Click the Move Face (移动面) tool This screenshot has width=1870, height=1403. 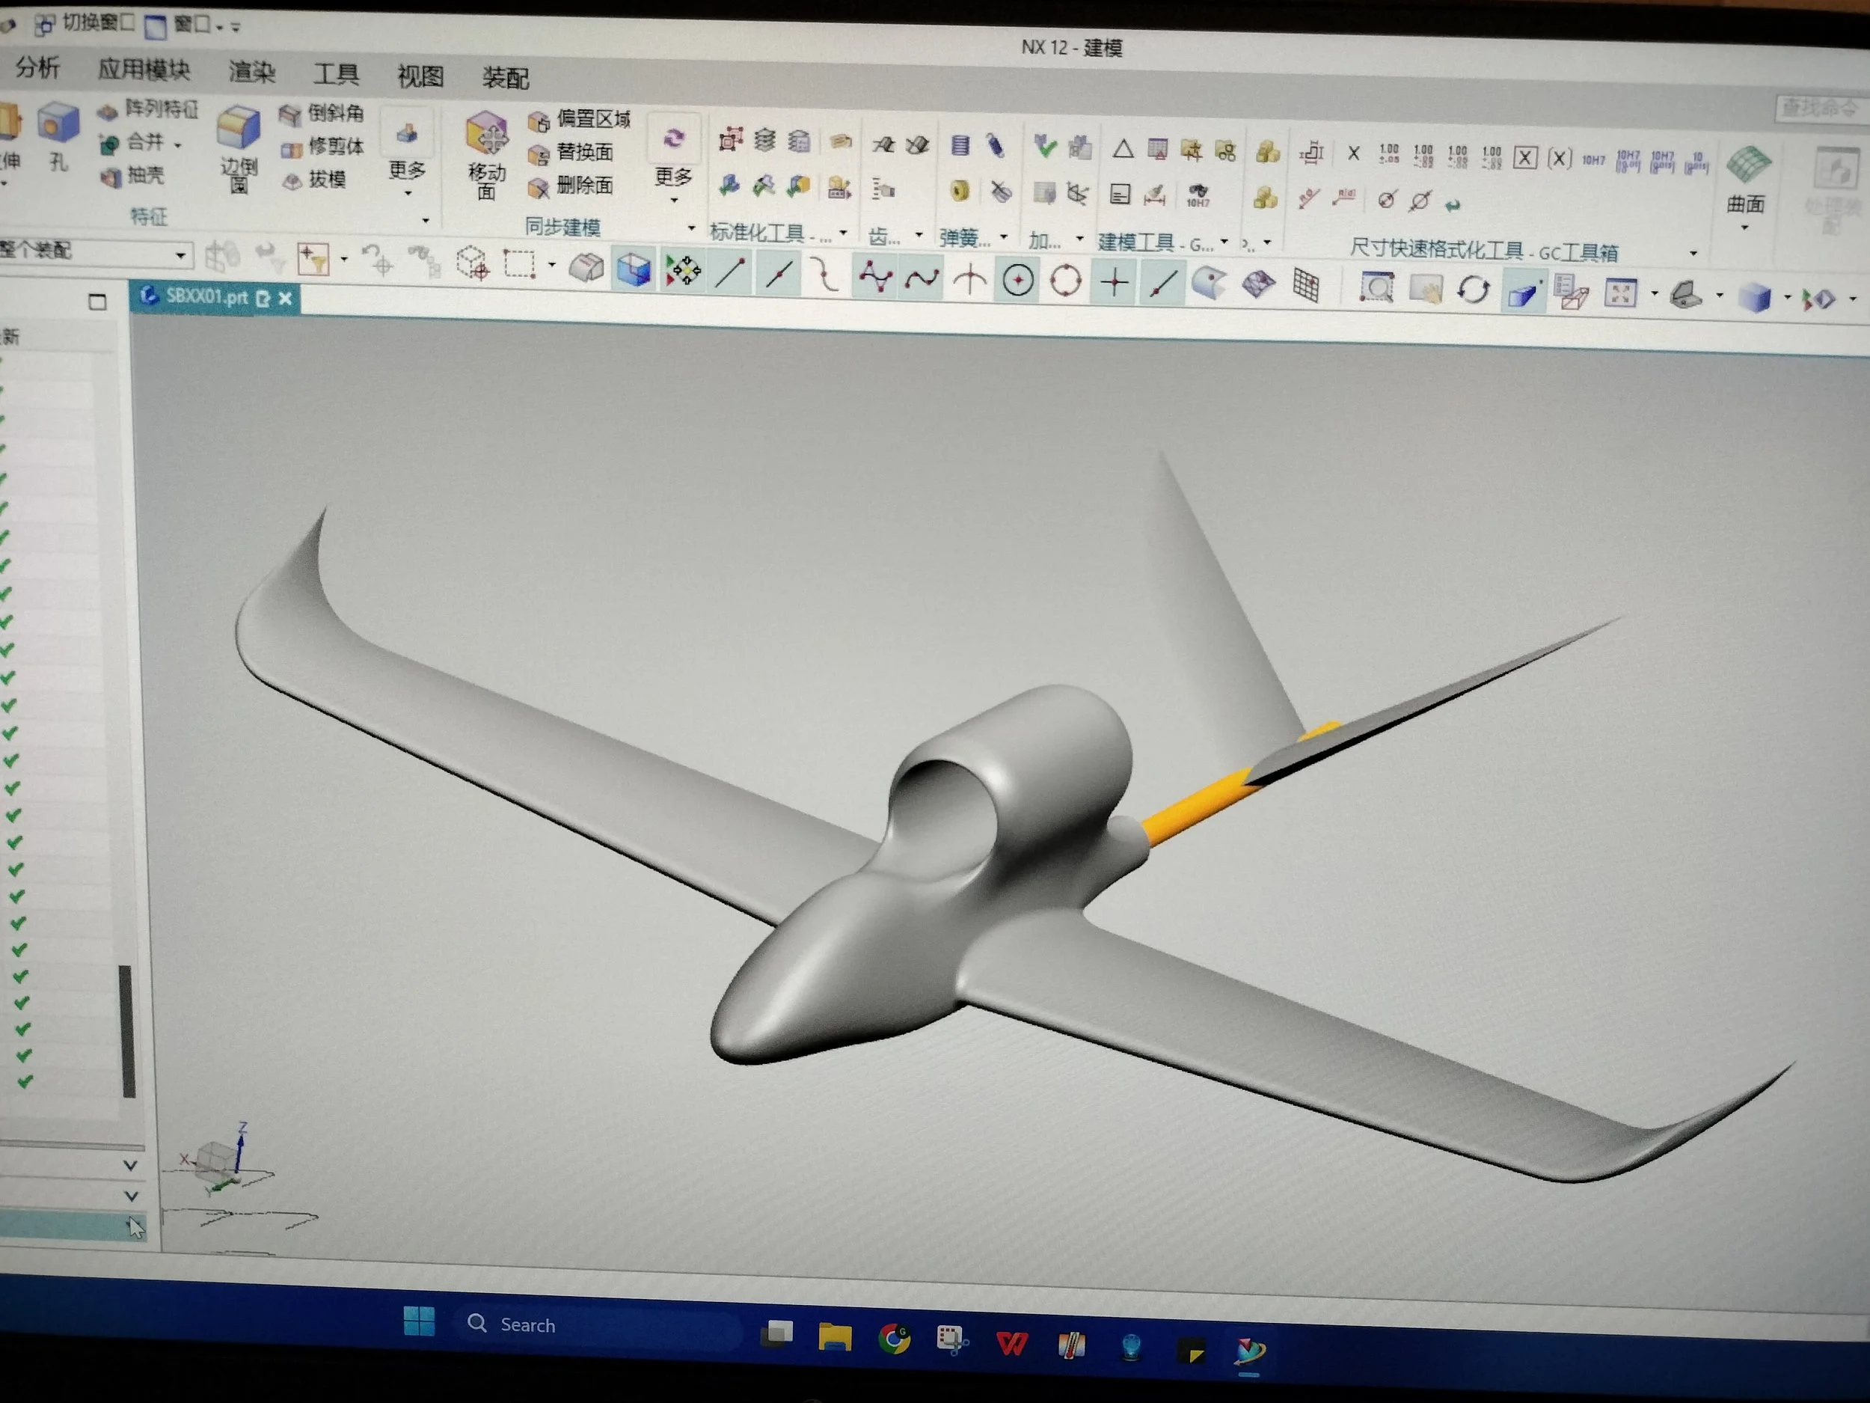pyautogui.click(x=487, y=135)
